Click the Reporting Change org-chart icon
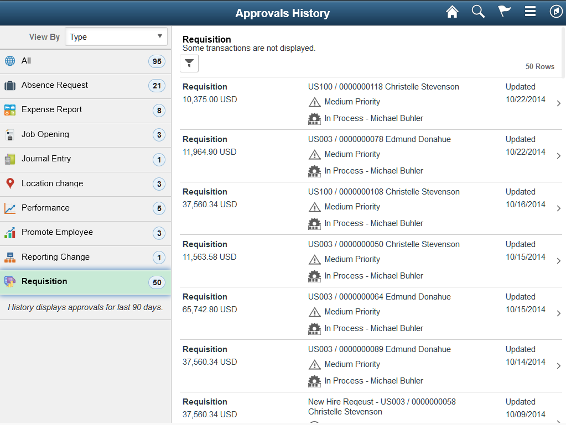 click(10, 257)
